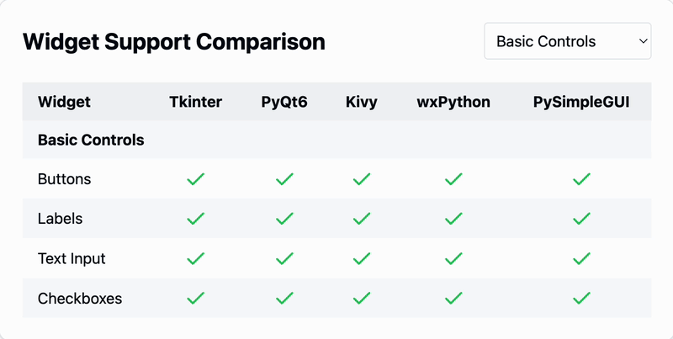Click the Kivy column header
The image size is (673, 339).
pyautogui.click(x=362, y=103)
